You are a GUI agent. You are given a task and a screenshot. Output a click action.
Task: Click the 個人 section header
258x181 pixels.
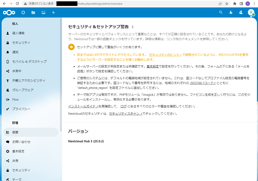15,24
